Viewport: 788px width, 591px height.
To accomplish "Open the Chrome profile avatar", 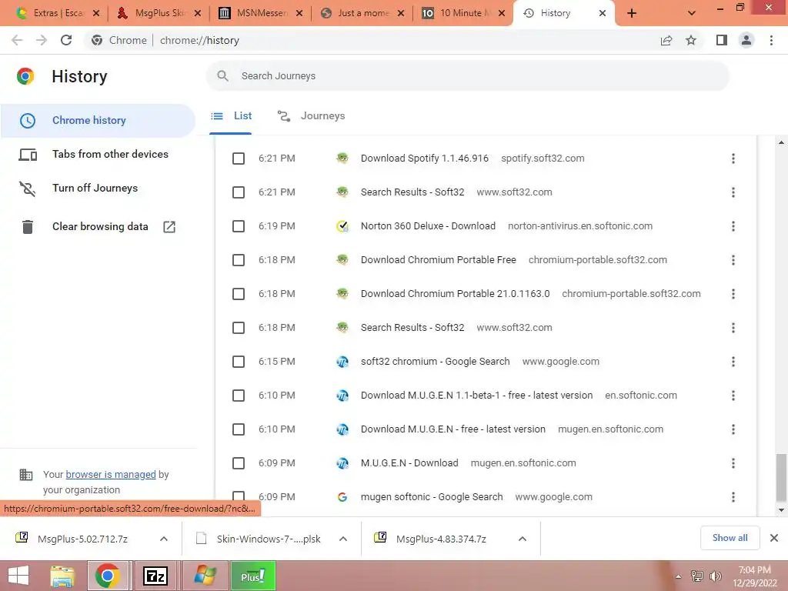I will click(x=746, y=40).
